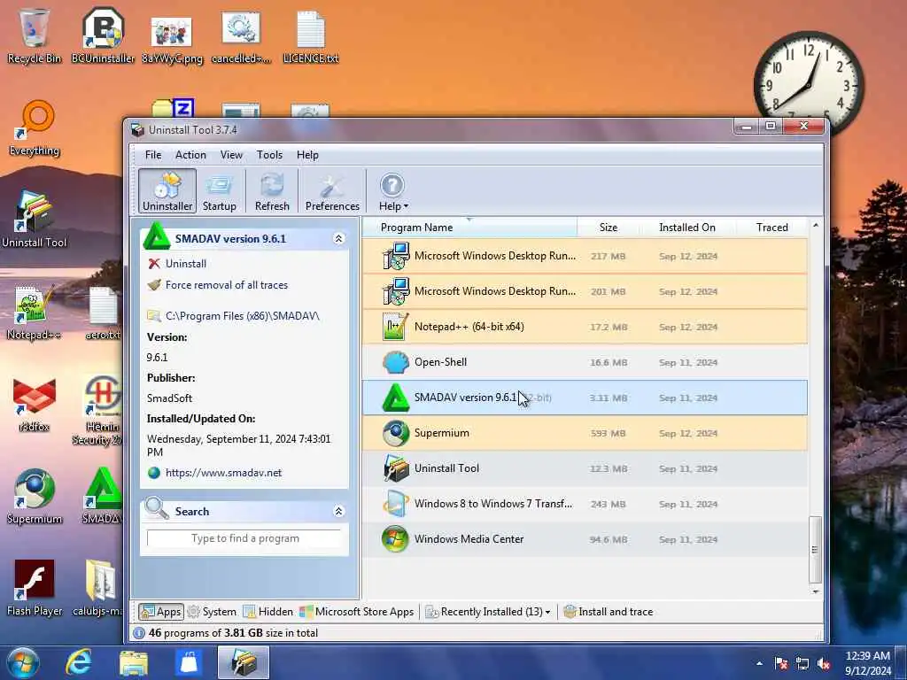Image resolution: width=907 pixels, height=680 pixels.
Task: Launch Internet Explorer from taskbar
Action: (78, 662)
